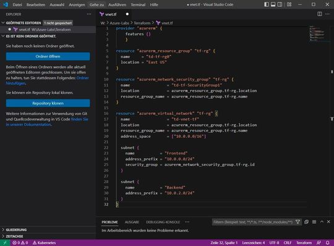Follow Ordner hinzufügen link
Viewport: 334px width, 246px height.
point(47,80)
